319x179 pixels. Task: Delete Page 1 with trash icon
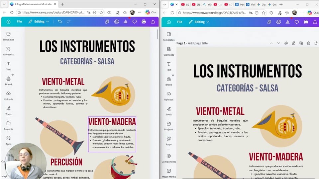pos(309,43)
